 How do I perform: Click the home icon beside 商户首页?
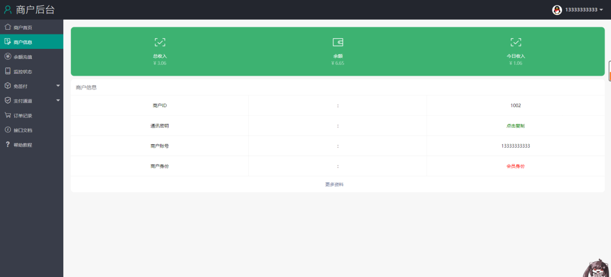point(7,27)
